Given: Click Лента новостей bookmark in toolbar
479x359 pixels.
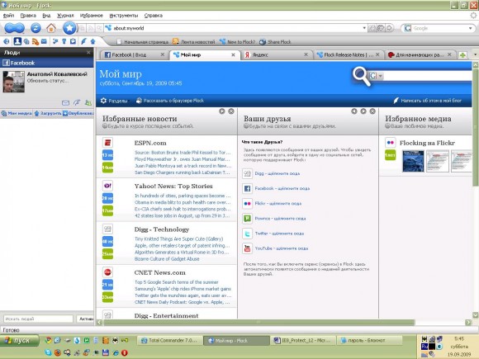Looking at the screenshot, I should click(x=194, y=42).
